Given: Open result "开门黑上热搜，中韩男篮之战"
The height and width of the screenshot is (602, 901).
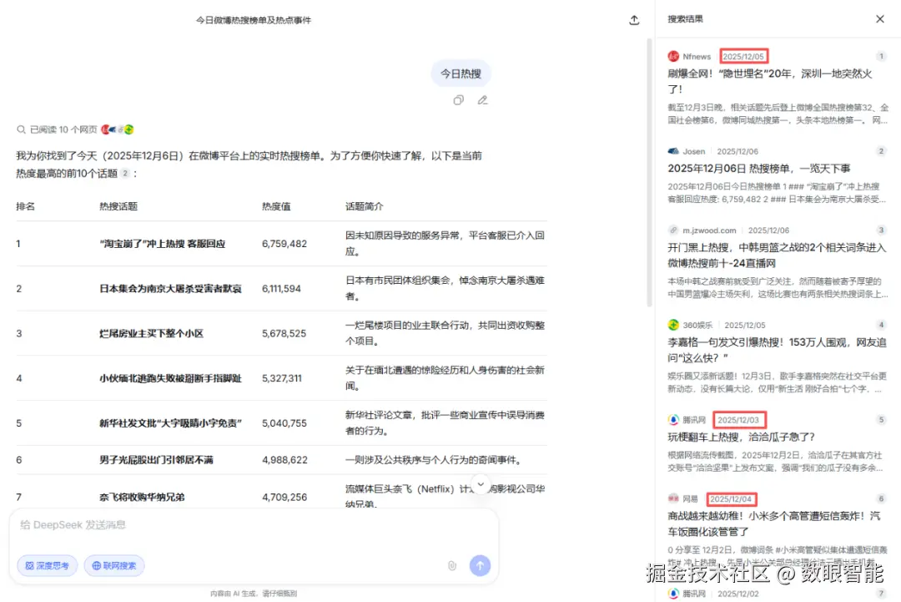Looking at the screenshot, I should point(777,255).
